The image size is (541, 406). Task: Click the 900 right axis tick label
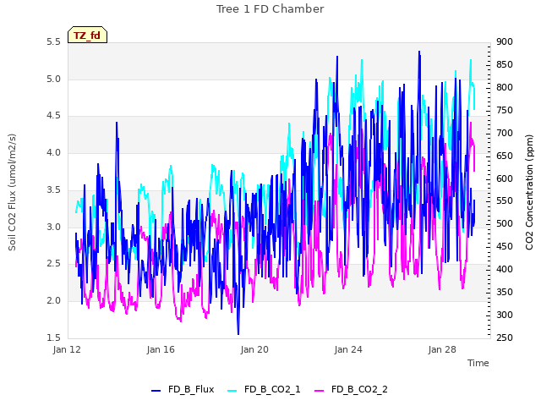tap(505, 41)
